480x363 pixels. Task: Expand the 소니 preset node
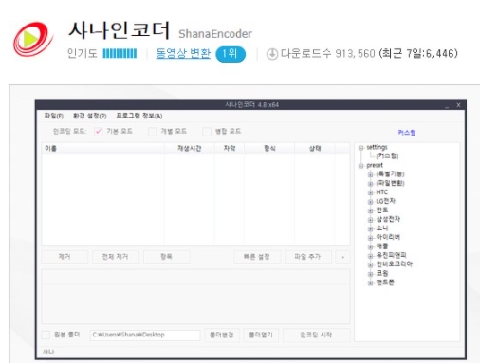coord(370,228)
